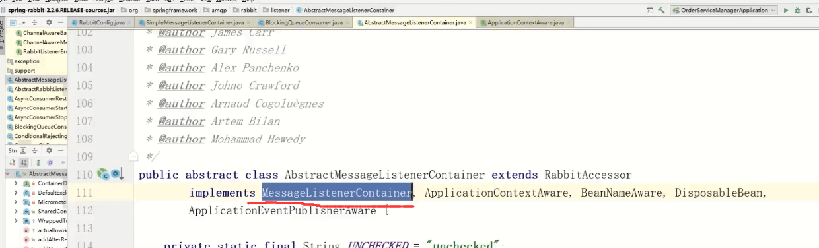This screenshot has height=248, width=819.
Task: Close the RabbitConfig.java tab
Action: point(129,22)
